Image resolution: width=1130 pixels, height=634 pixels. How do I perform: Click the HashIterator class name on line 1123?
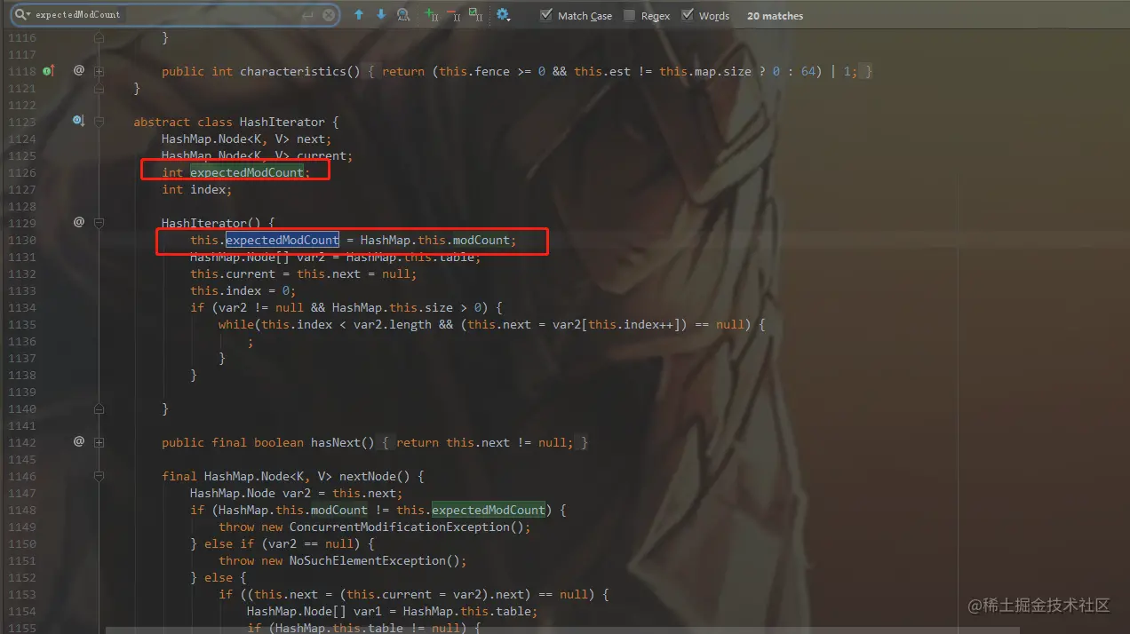282,122
